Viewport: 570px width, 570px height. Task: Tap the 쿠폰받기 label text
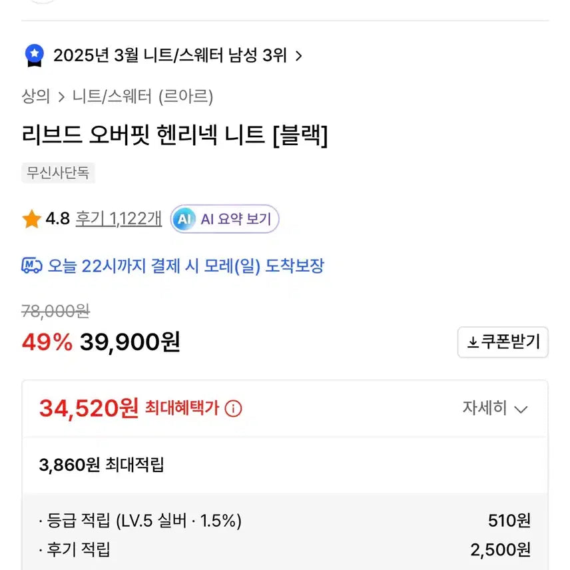[511, 342]
